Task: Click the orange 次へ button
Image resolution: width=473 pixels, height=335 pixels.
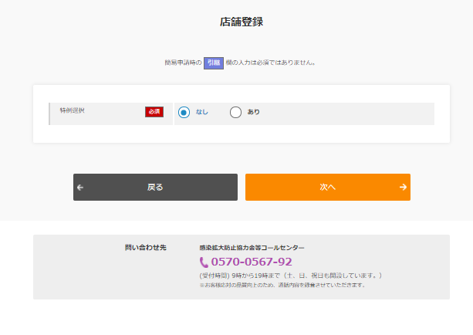Action: pyautogui.click(x=328, y=187)
